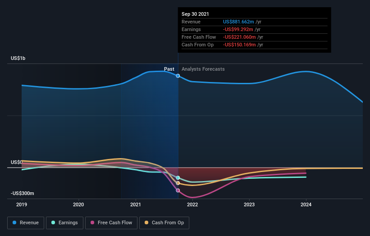Toggle the Free Cash Flow legend button
This screenshot has width=370, height=236.
click(x=111, y=223)
